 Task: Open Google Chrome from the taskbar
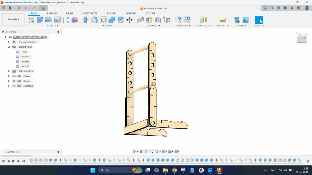(174, 170)
